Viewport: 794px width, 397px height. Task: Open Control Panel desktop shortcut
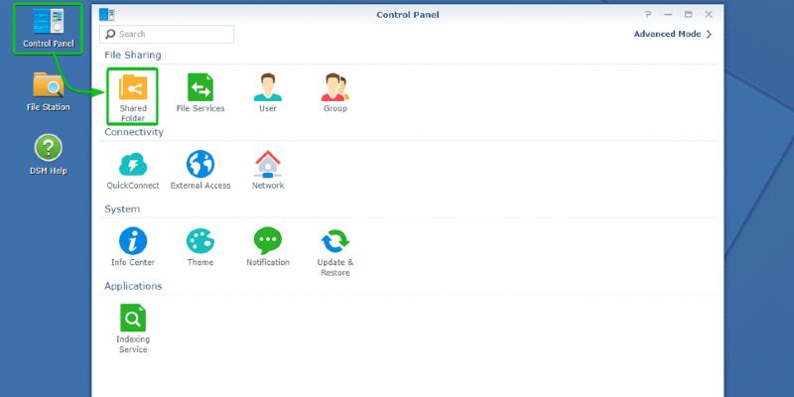(48, 28)
